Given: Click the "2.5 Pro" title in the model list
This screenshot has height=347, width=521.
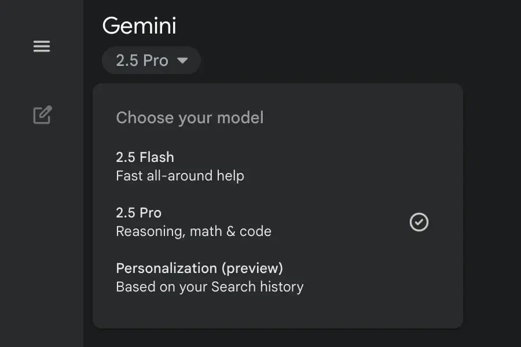Looking at the screenshot, I should 138,212.
